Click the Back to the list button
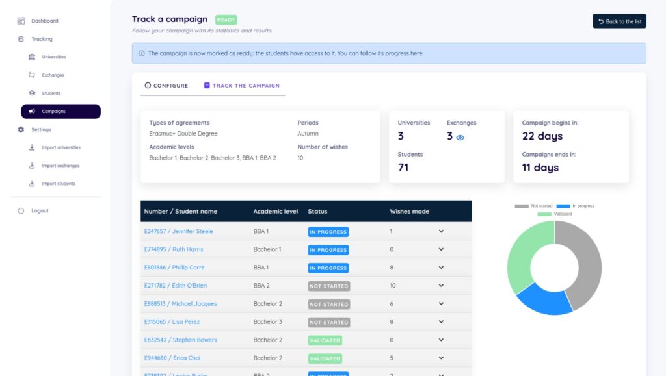This screenshot has height=376, width=666. click(x=619, y=21)
